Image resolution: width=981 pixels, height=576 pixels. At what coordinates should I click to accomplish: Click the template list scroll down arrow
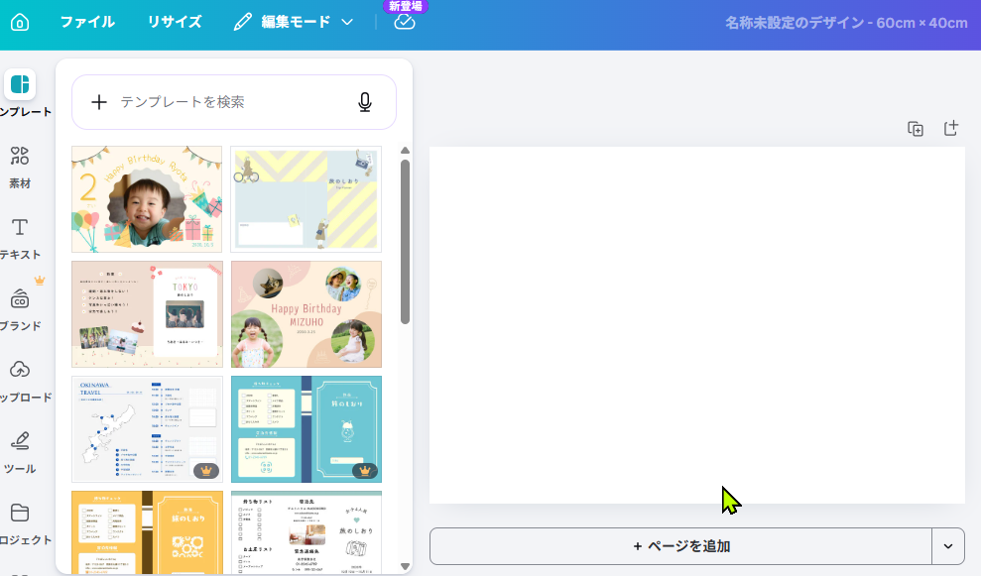405,566
